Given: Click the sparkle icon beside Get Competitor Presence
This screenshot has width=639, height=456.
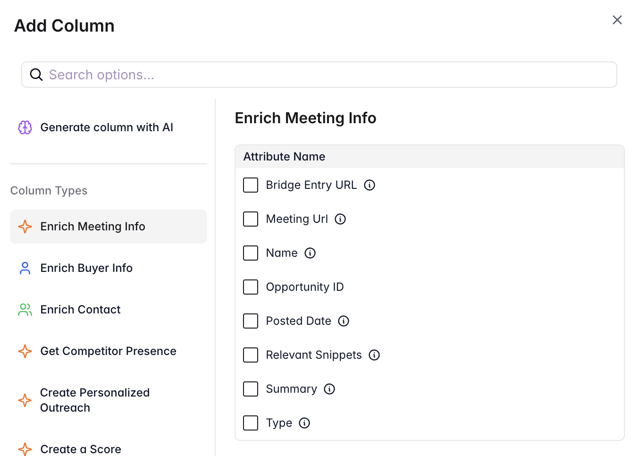Looking at the screenshot, I should click(x=25, y=351).
